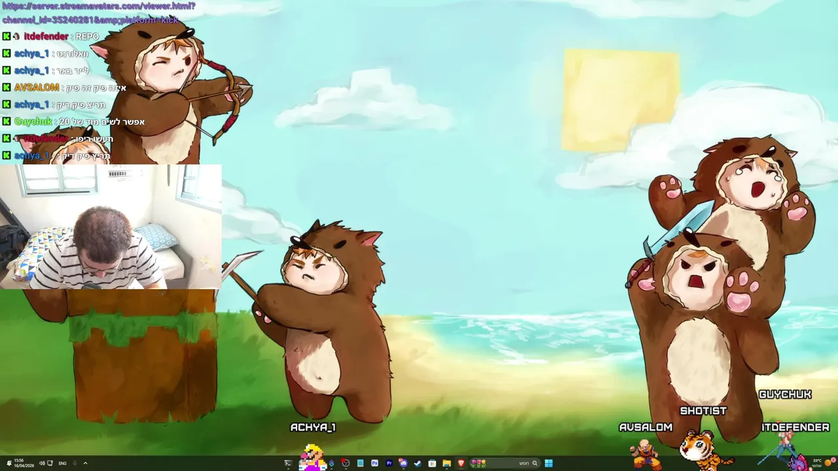838x471 pixels.
Task: Click the GUYCHUK avatar name label
Action: pyautogui.click(x=785, y=394)
